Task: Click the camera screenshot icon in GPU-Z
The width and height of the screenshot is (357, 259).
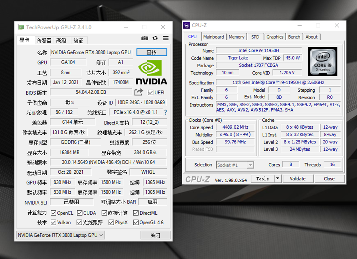Action: tap(145, 38)
